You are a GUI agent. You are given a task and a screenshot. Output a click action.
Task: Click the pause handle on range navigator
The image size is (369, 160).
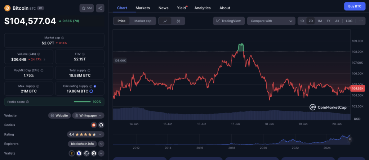(x=350, y=139)
